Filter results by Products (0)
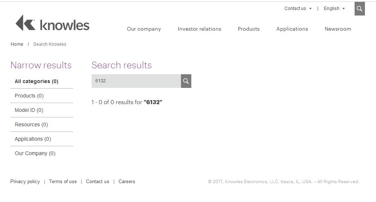 (x=29, y=96)
